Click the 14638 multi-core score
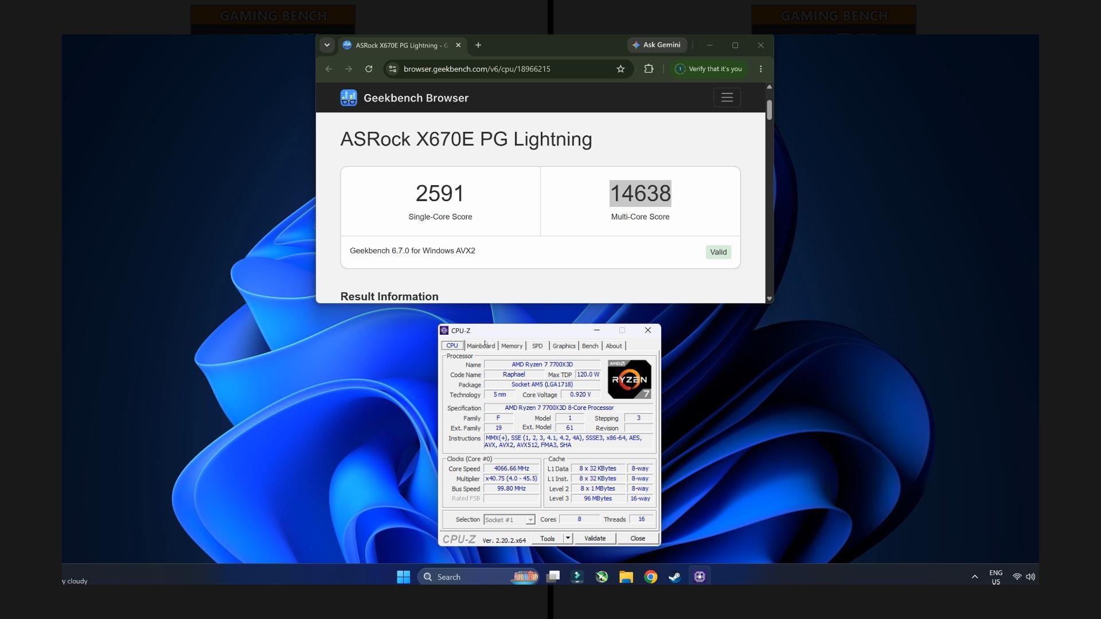This screenshot has width=1101, height=619. click(x=640, y=193)
